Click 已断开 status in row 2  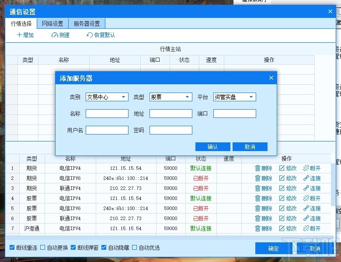tap(201, 178)
